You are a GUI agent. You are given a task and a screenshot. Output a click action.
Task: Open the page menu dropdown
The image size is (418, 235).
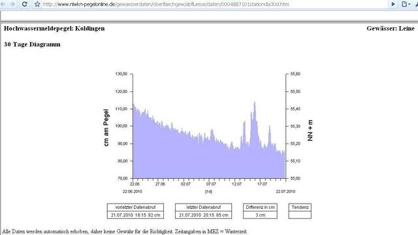406,4
